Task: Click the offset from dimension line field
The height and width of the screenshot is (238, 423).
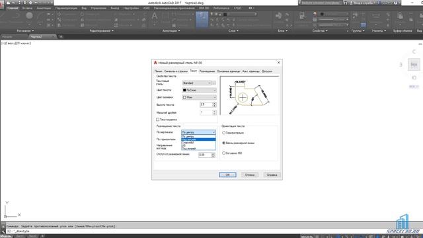Action: pos(205,155)
